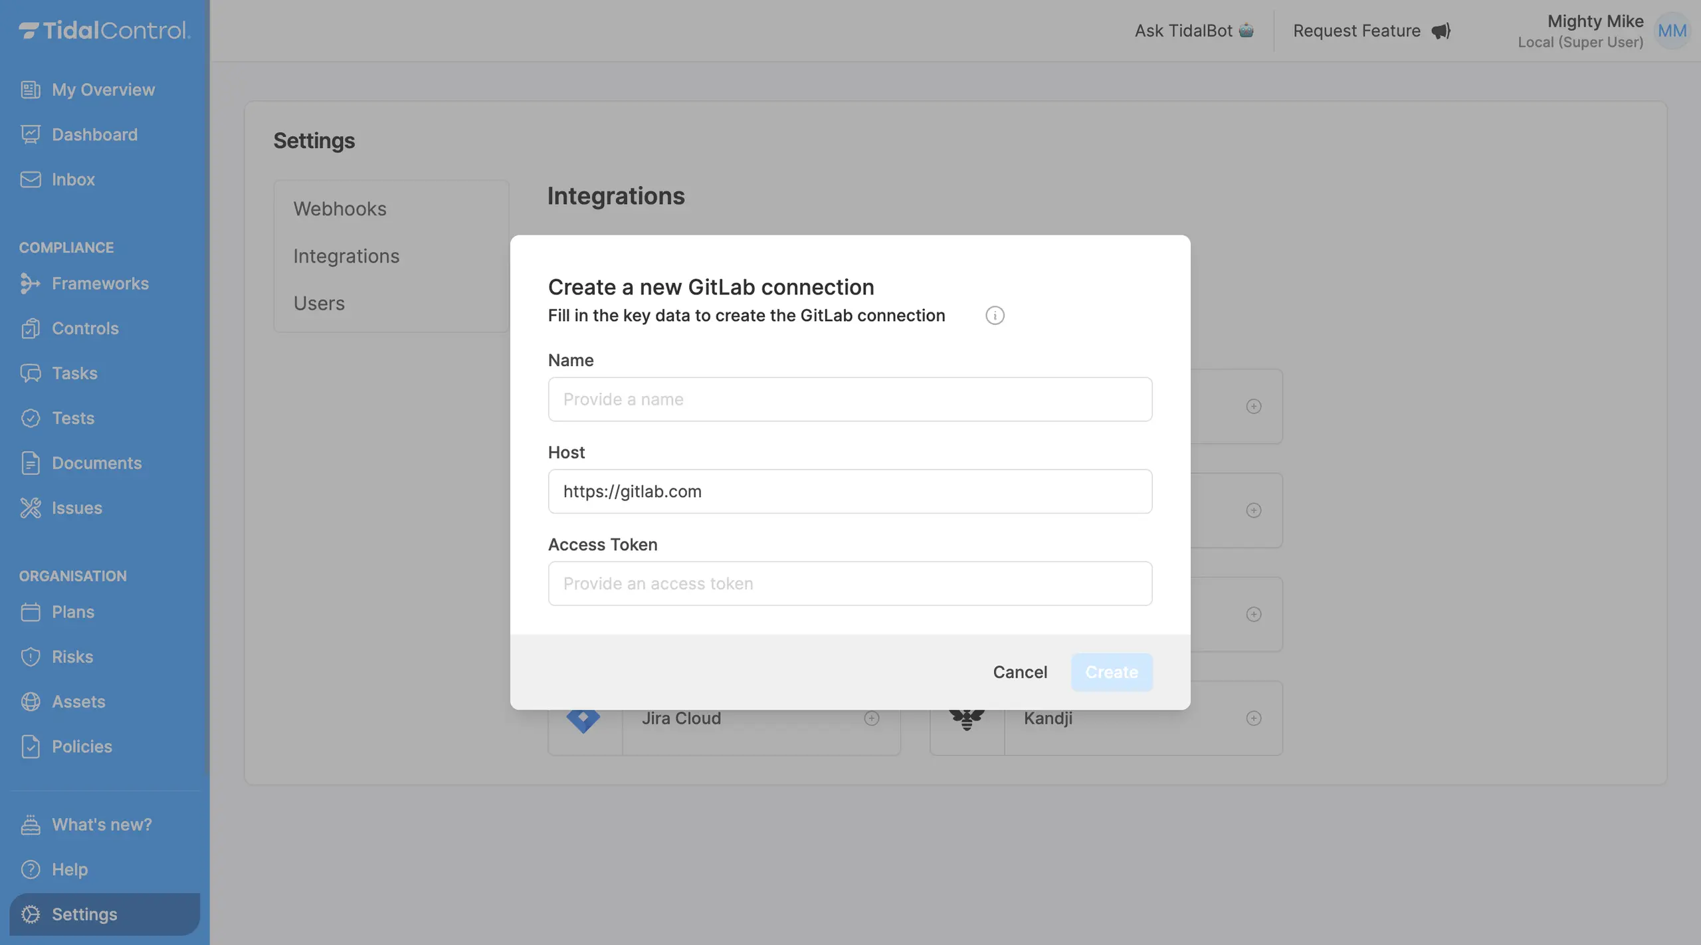Screen dimensions: 1701x945
Task: Click the Help question mark icon
Action: 31,869
